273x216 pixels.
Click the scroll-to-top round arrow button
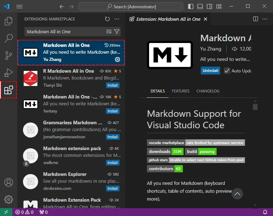(x=237, y=194)
